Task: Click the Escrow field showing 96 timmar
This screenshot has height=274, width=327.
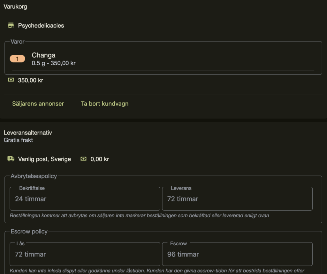Action: pos(237,254)
